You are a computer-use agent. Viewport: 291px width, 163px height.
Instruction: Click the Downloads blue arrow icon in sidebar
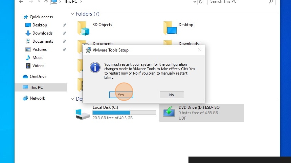point(28,33)
